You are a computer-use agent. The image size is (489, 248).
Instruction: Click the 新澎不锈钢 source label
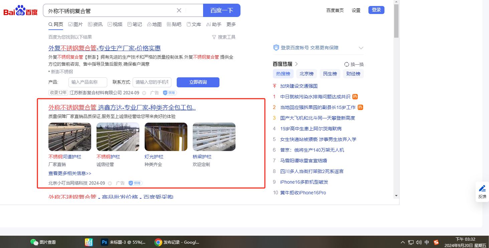point(62,72)
